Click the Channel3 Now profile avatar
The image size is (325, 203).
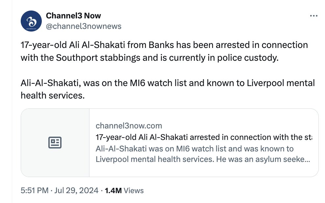click(31, 21)
